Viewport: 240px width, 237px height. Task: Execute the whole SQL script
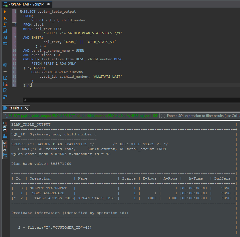[x=5, y=25]
